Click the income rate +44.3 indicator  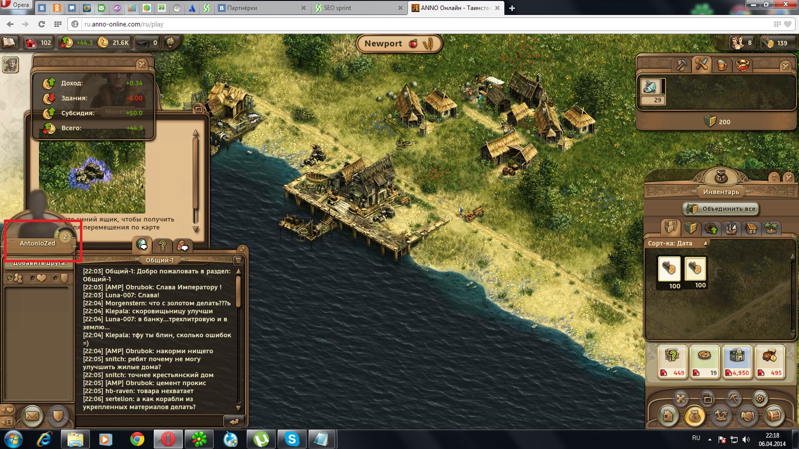coord(77,42)
